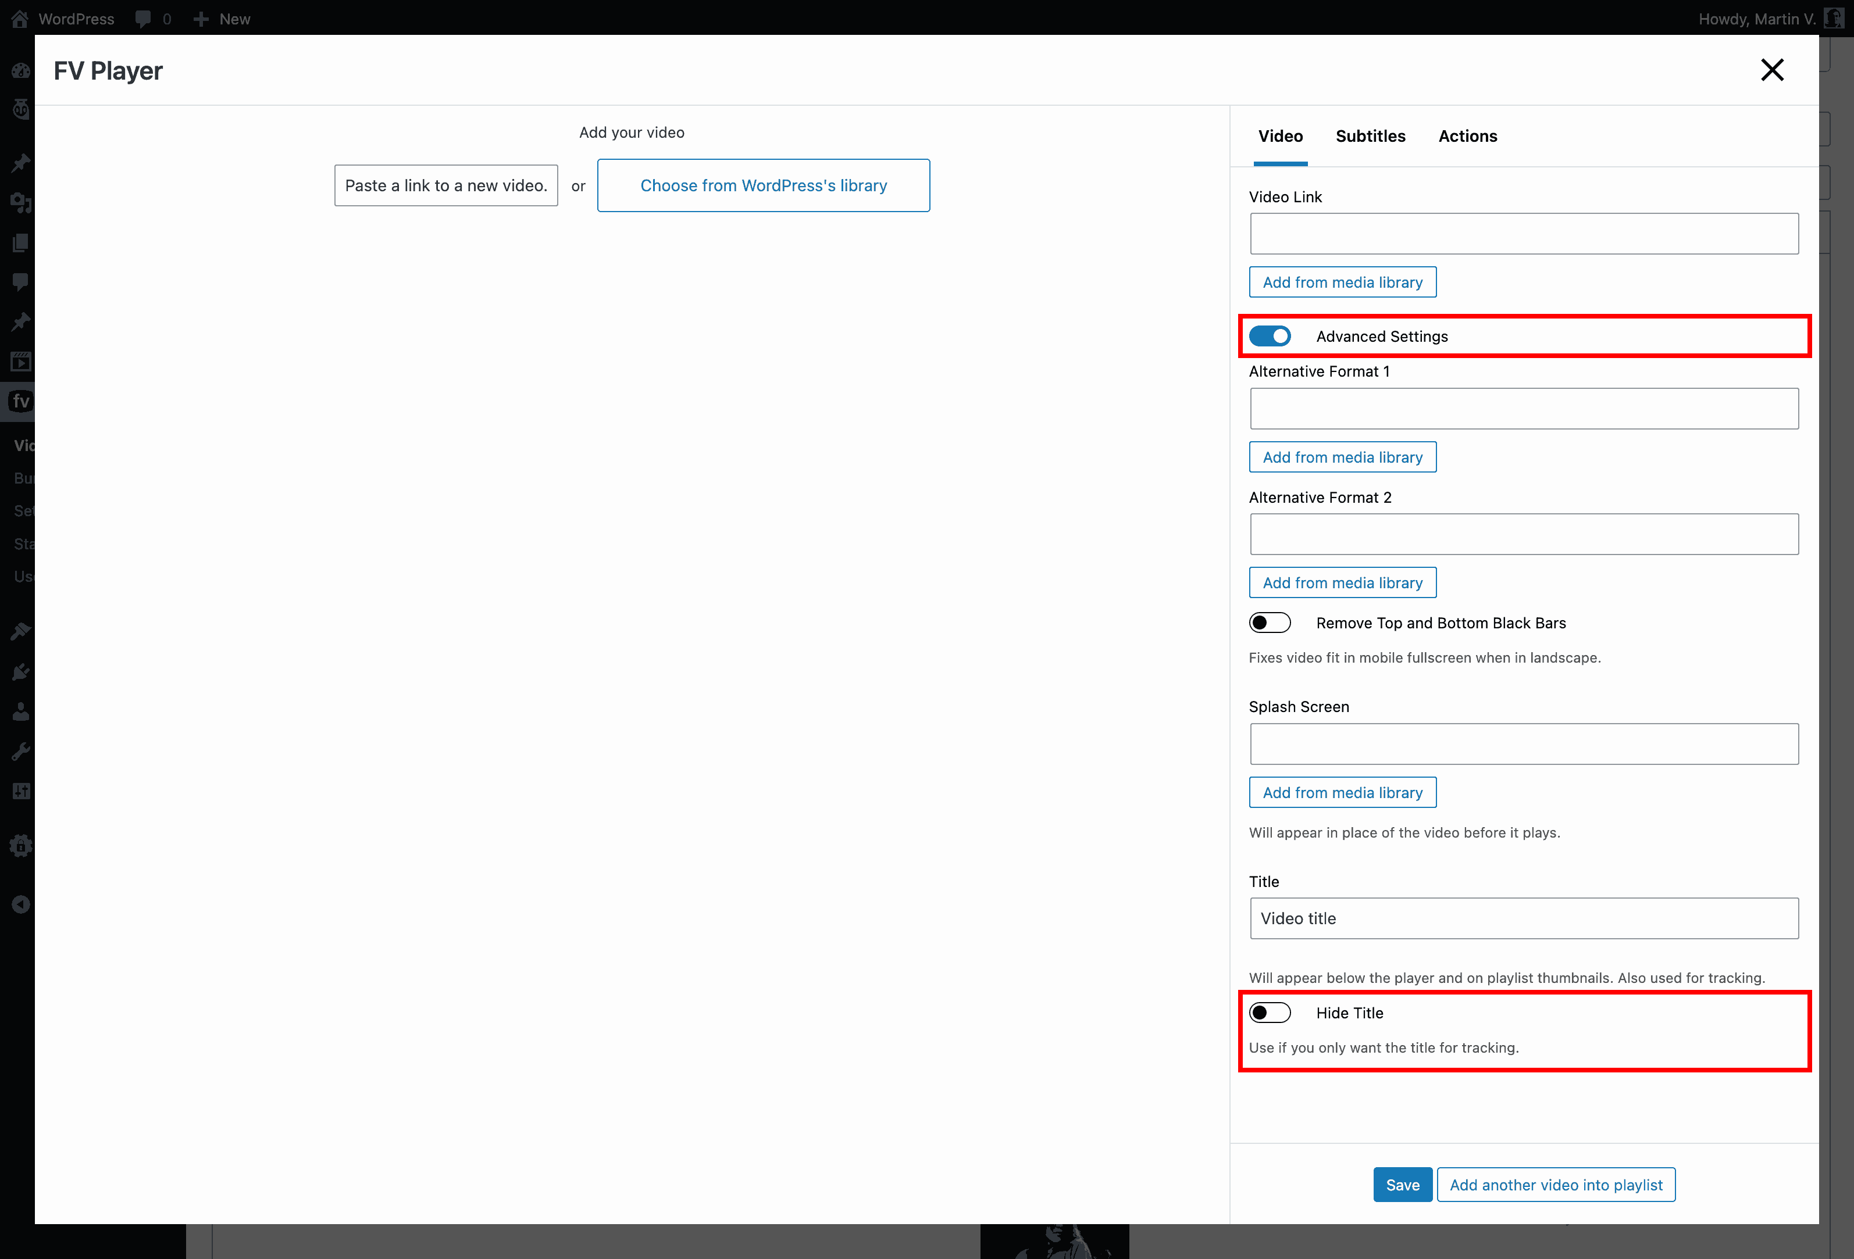Click the Paste a link to a new video field
The height and width of the screenshot is (1259, 1854).
pos(446,186)
